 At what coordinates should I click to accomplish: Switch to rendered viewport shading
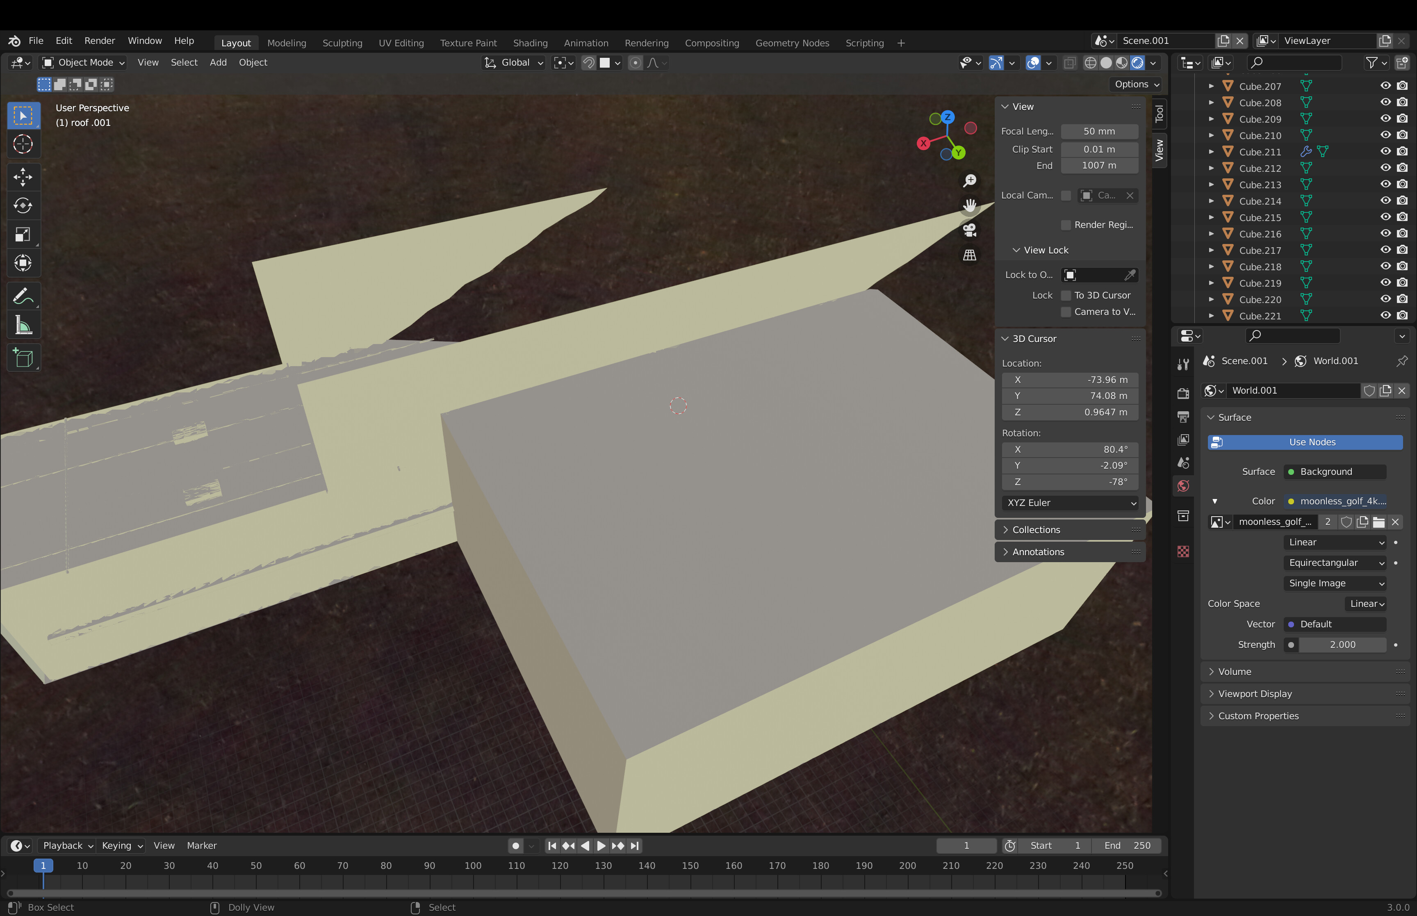[1137, 62]
